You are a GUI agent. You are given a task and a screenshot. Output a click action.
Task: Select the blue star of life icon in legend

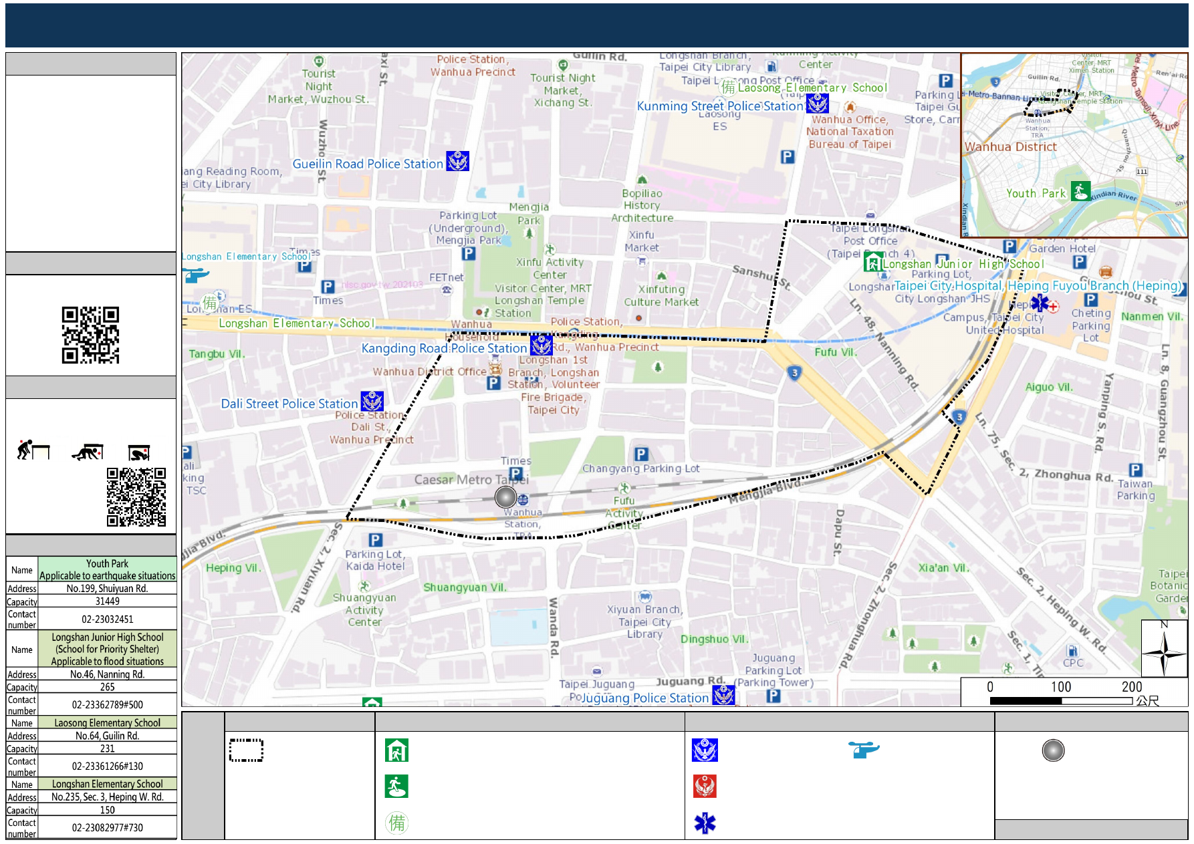click(705, 823)
